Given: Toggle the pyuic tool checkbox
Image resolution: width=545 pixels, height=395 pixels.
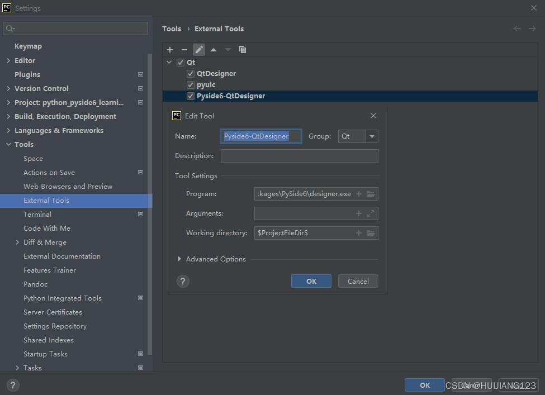Looking at the screenshot, I should [191, 85].
